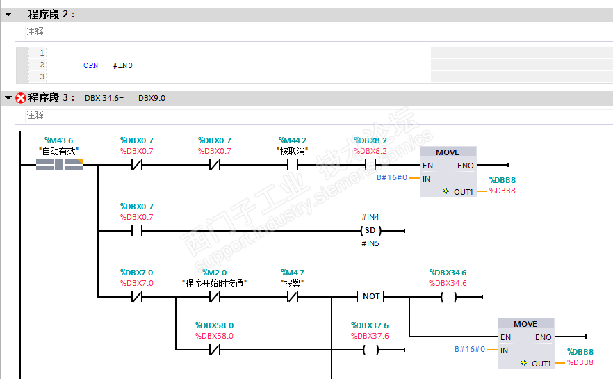Image resolution: width=613 pixels, height=379 pixels.
Task: Select the %DBX37.6 output coil
Action: (x=370, y=350)
